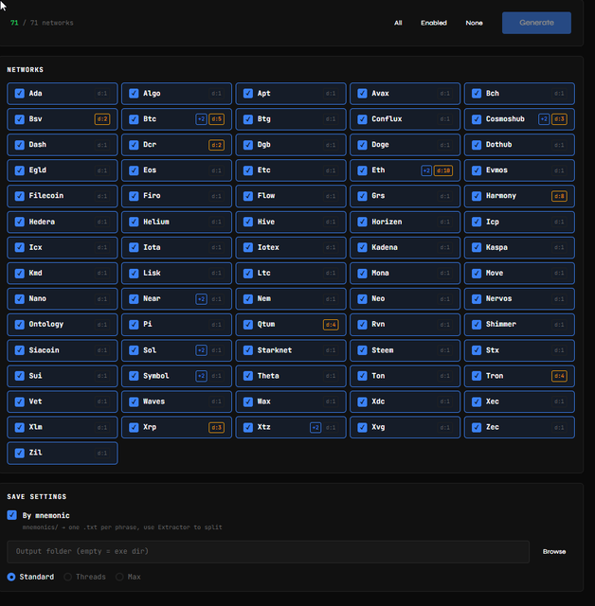
Task: Click the +2 badge on Sol
Action: pos(201,350)
